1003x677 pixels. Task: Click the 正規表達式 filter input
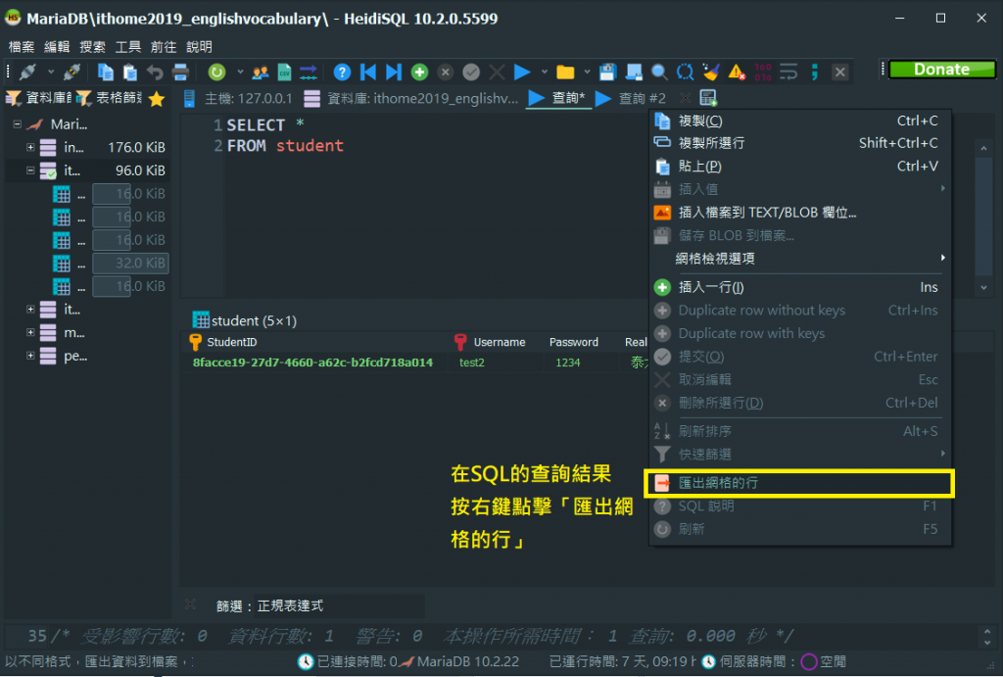339,606
